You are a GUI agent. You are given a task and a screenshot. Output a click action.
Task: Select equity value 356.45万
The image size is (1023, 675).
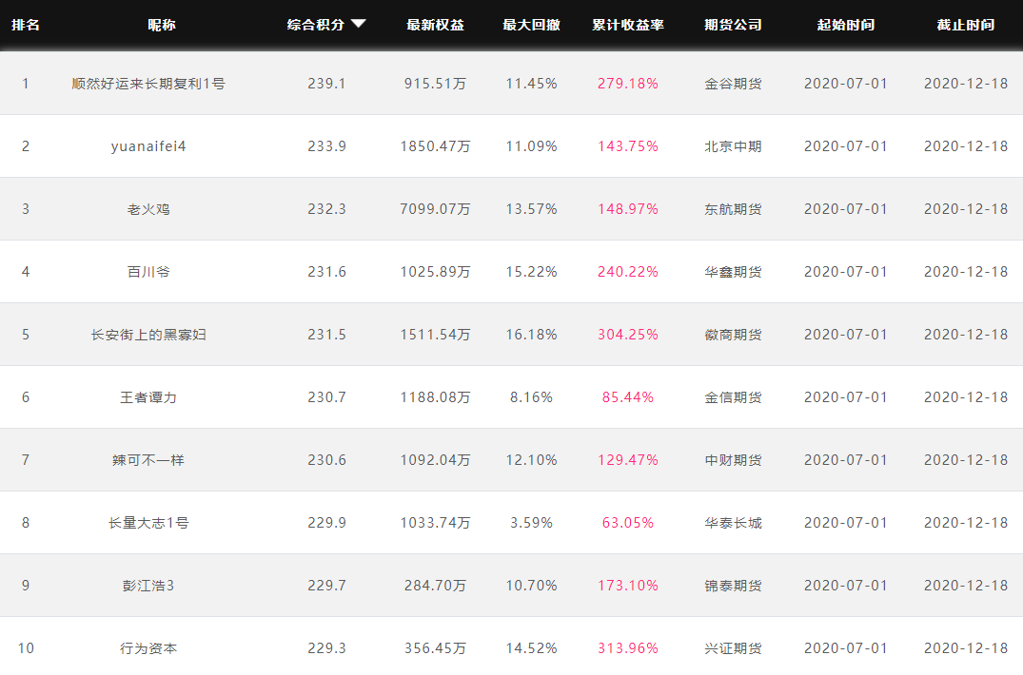pos(435,648)
